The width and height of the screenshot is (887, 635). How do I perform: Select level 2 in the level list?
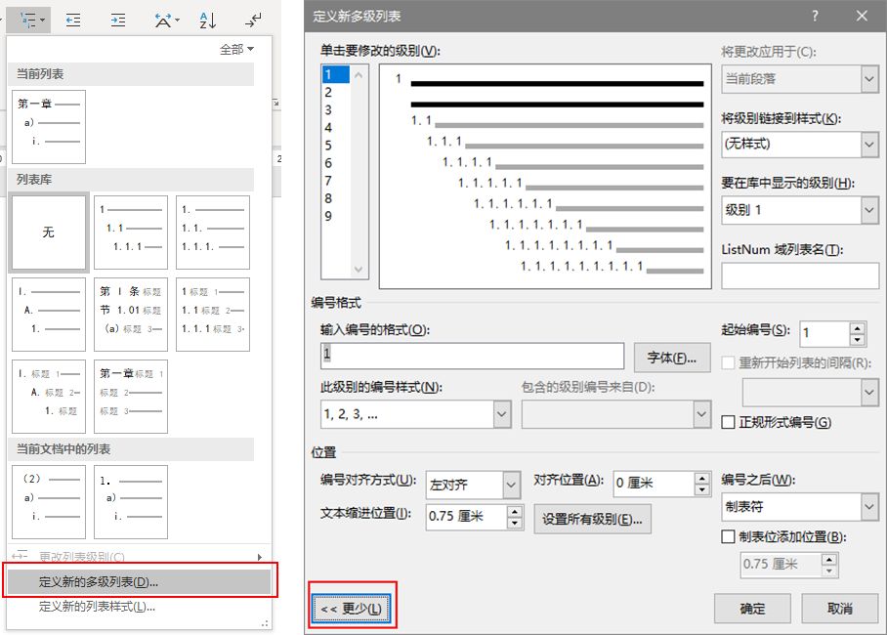click(x=335, y=92)
